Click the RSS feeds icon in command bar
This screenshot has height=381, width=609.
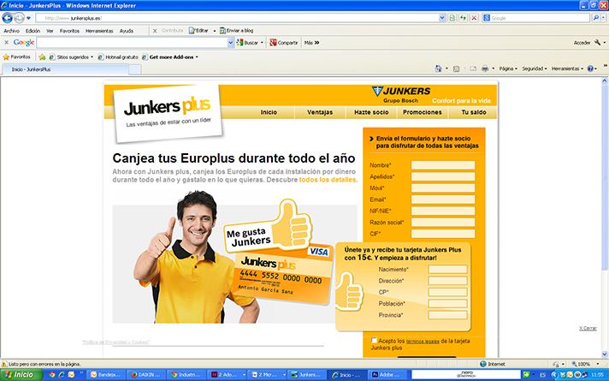pos(457,68)
